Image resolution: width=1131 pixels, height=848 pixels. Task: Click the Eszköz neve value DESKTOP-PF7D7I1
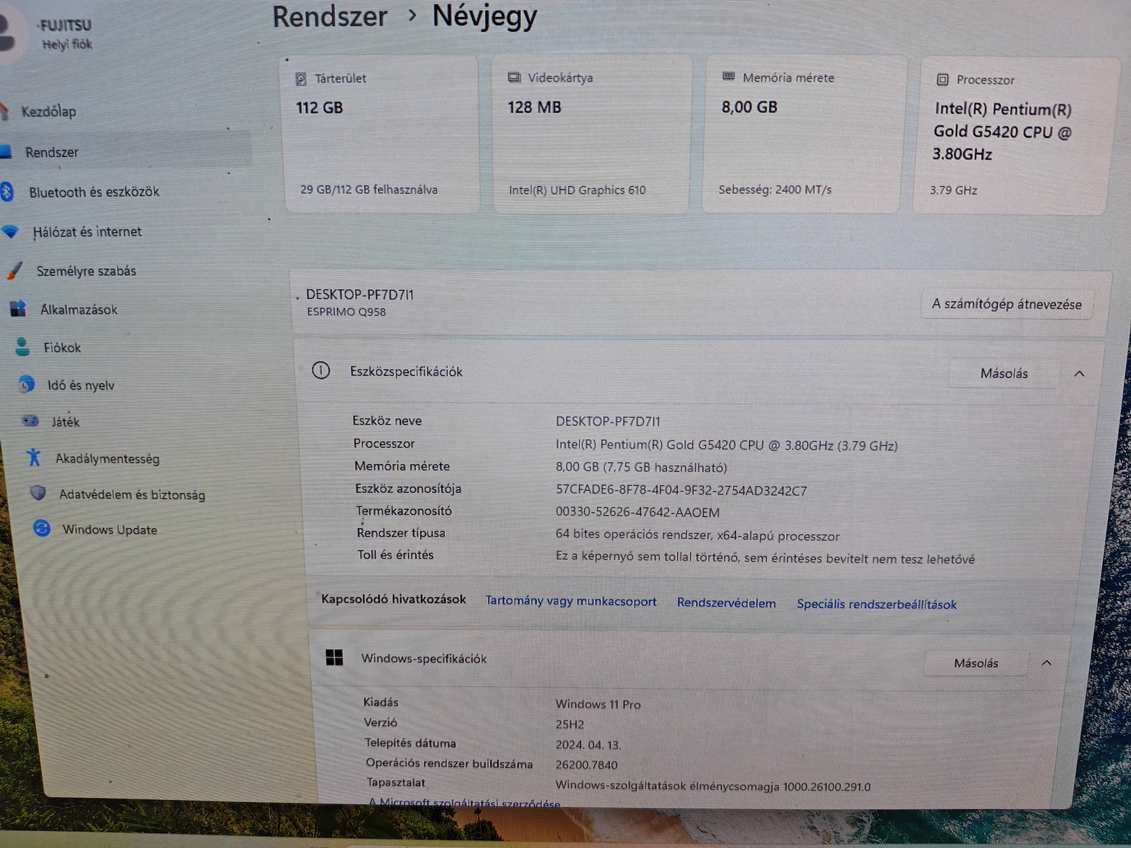[x=608, y=421]
